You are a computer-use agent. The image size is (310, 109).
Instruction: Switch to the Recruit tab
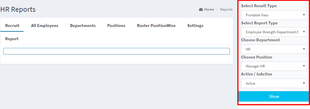12,26
